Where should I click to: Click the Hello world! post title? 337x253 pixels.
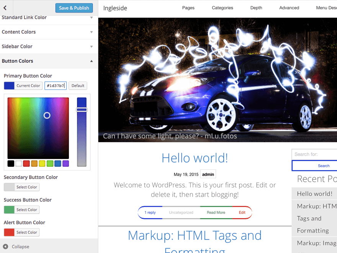click(195, 158)
